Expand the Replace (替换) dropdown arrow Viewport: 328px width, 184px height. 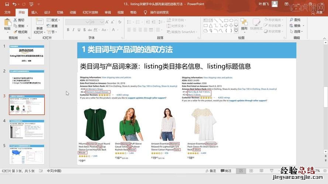303,26
